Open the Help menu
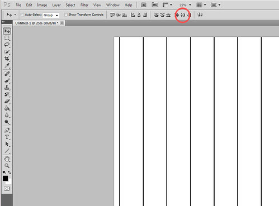 128,5
